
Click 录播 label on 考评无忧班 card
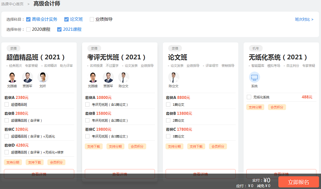coord(94,48)
